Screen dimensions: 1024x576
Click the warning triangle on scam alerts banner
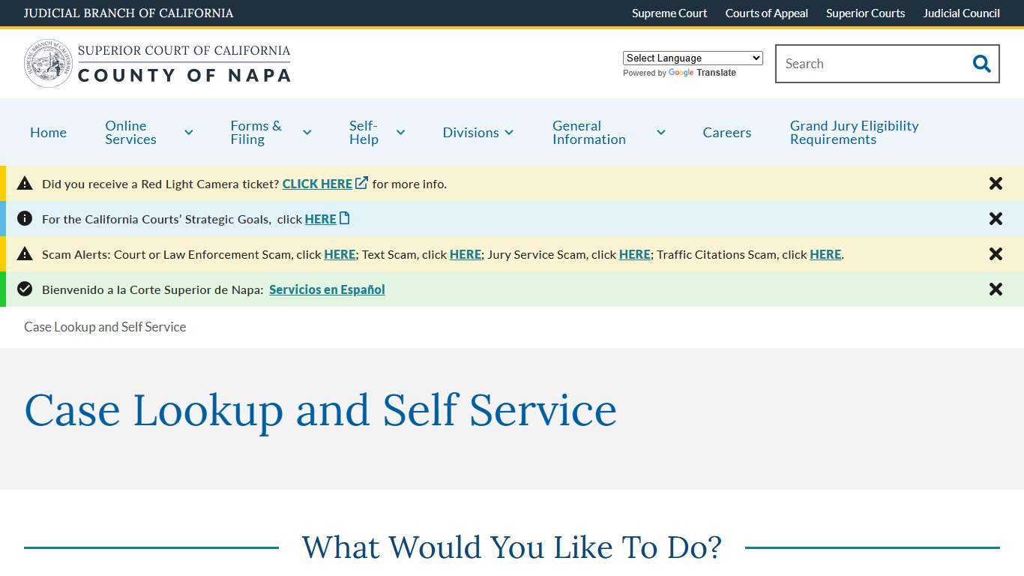pyautogui.click(x=25, y=254)
